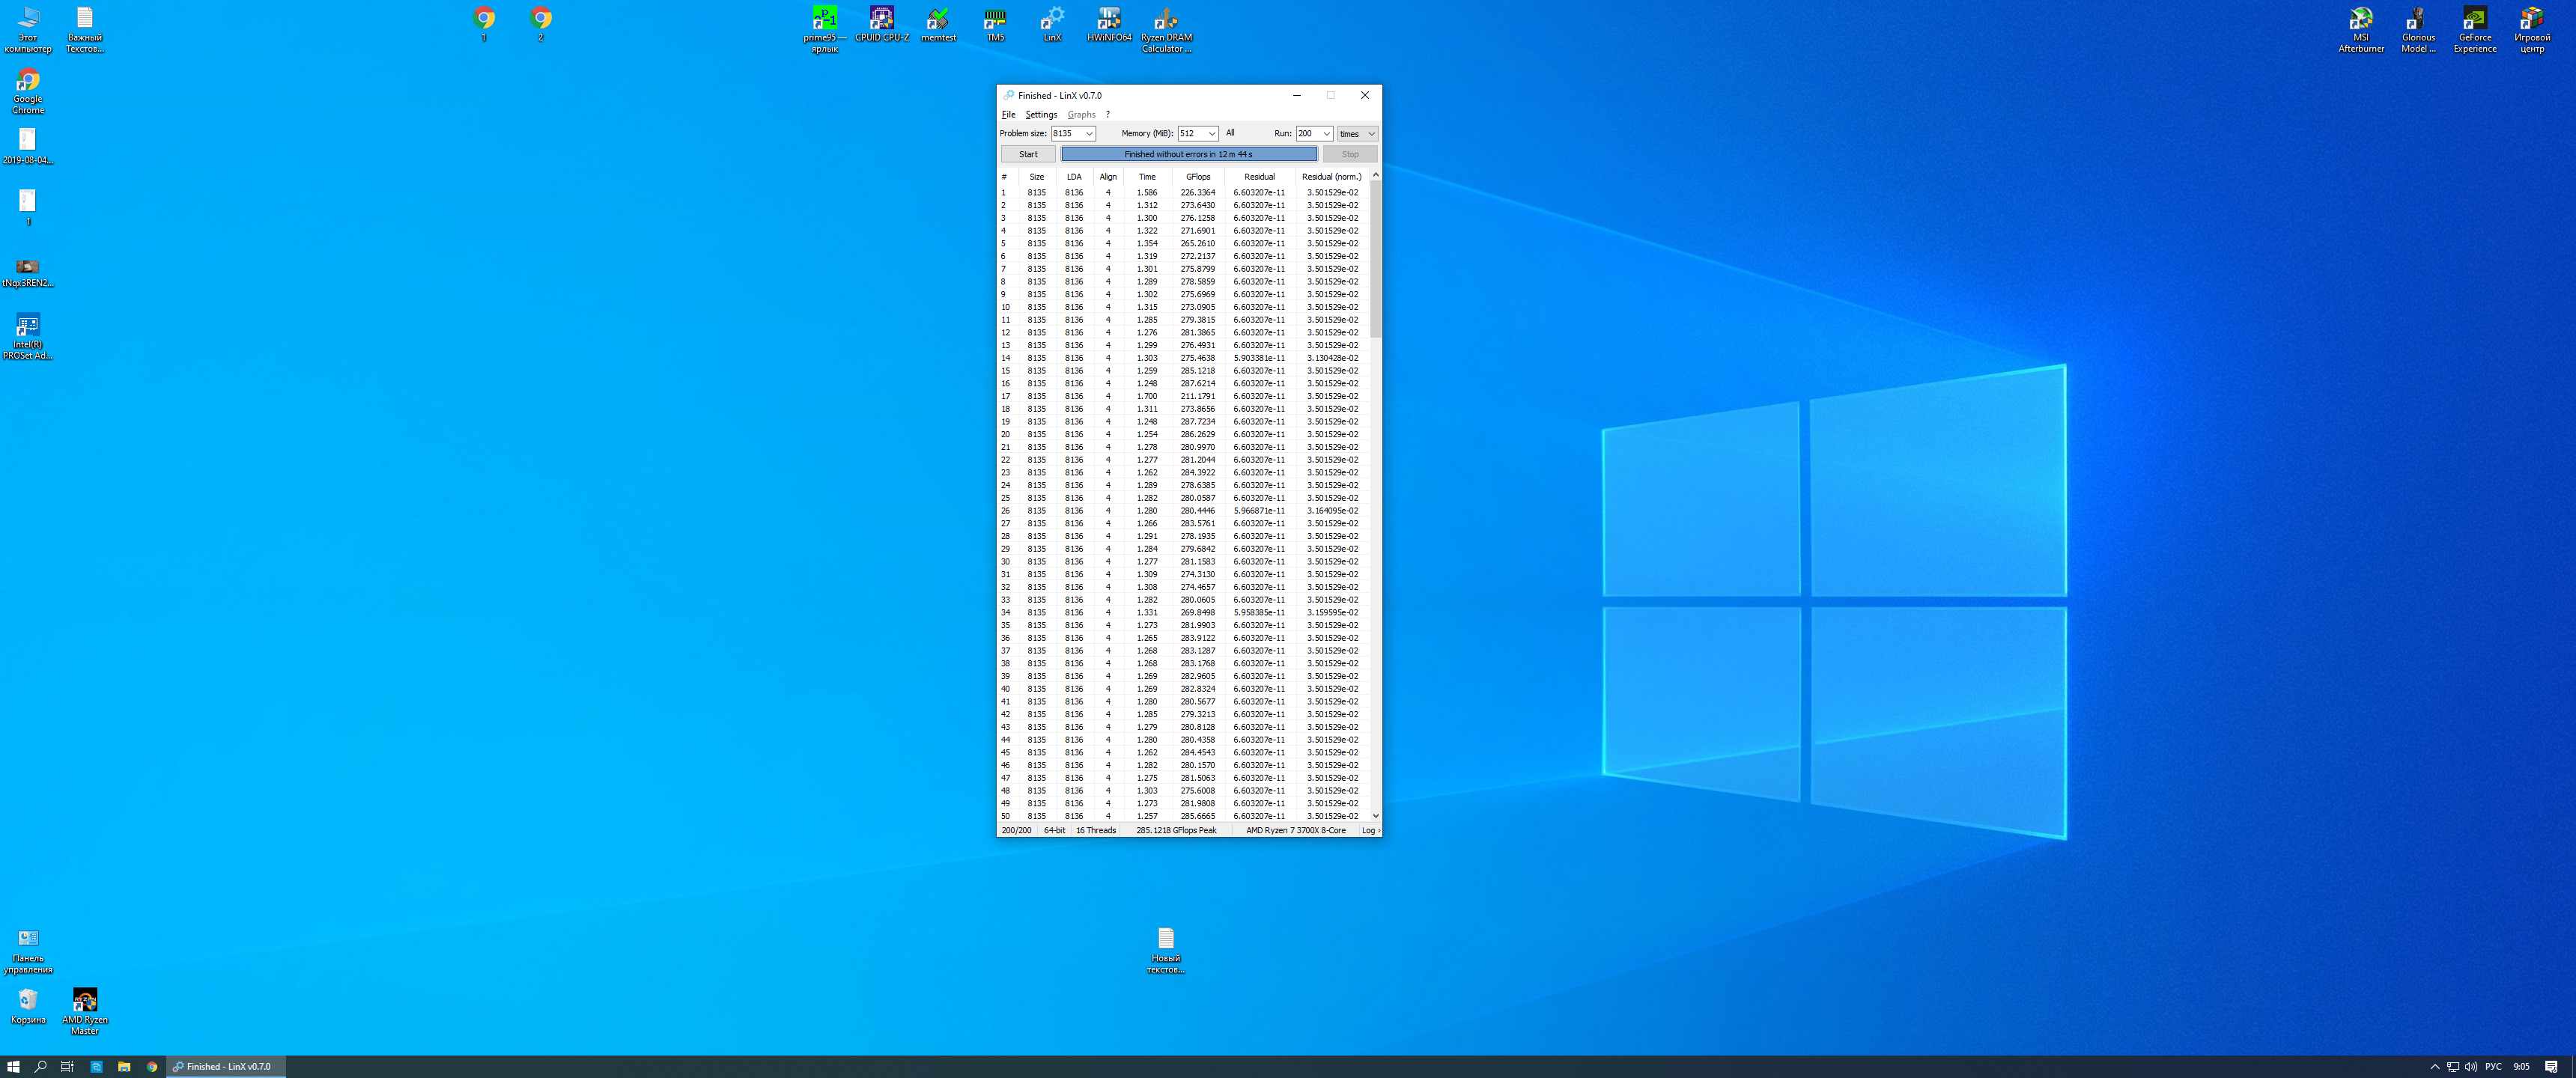Open the Settings menu in LinX
Screen dimensions: 2576x1078
[1040, 115]
